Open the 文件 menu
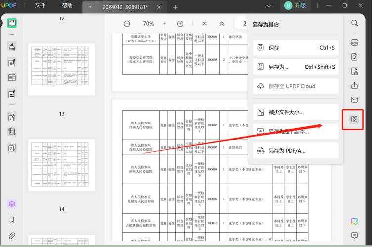The height and width of the screenshot is (247, 372). click(x=40, y=6)
